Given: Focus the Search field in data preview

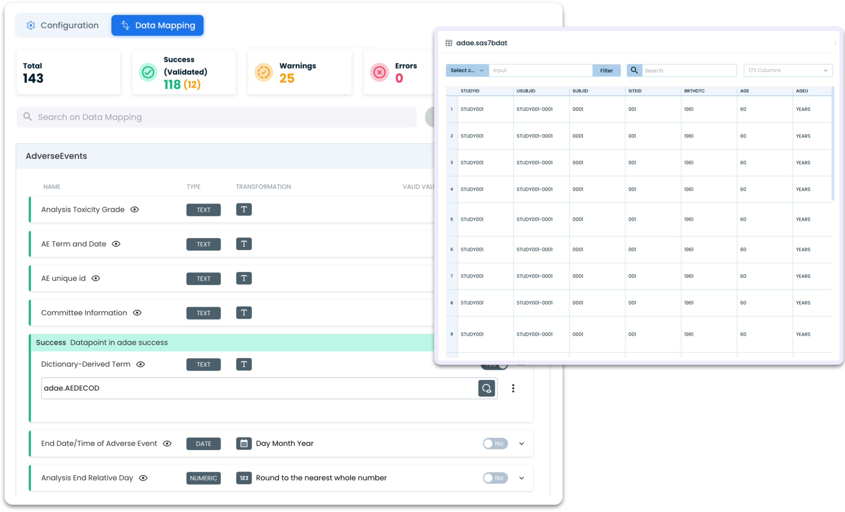Looking at the screenshot, I should tap(689, 70).
